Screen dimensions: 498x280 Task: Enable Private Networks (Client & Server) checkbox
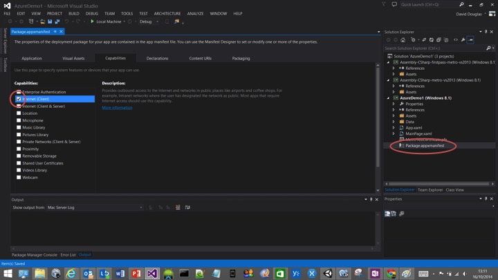tap(19, 142)
